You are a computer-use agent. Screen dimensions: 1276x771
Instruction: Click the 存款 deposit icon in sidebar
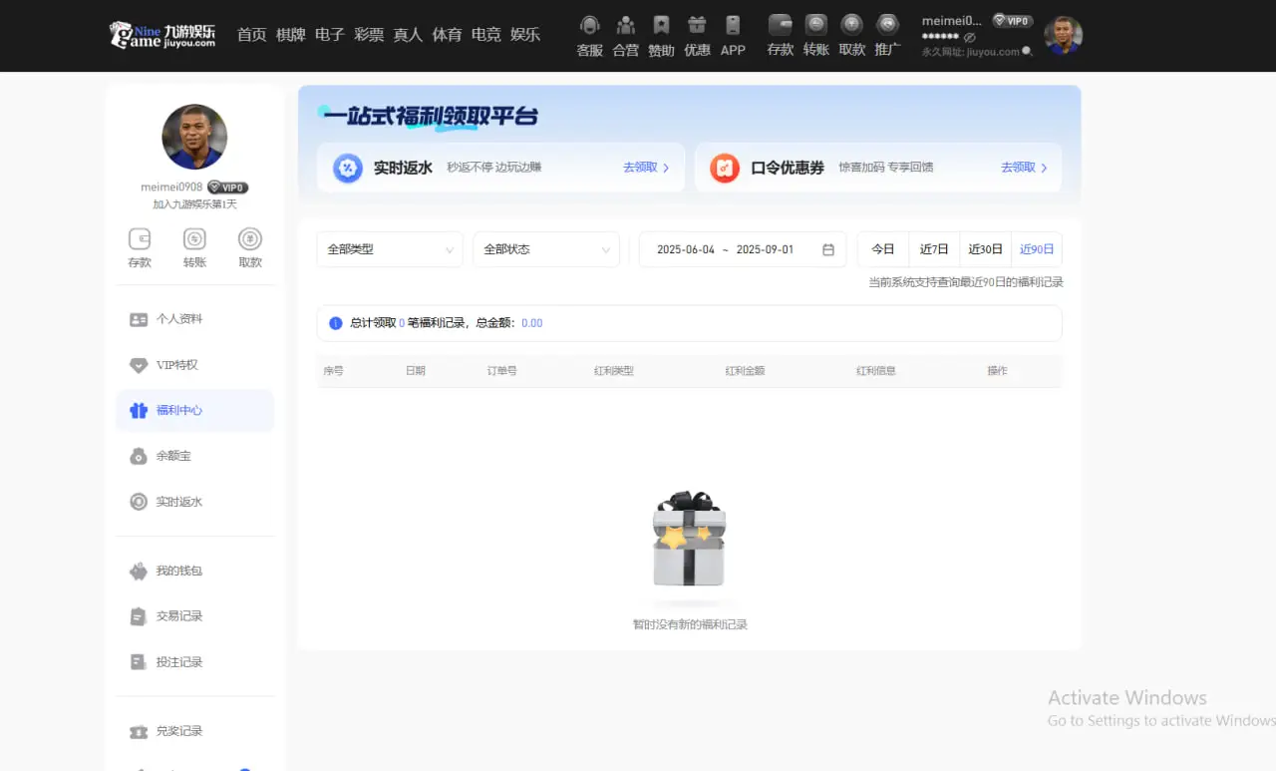point(140,239)
